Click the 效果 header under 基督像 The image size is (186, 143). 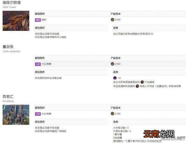116,72
